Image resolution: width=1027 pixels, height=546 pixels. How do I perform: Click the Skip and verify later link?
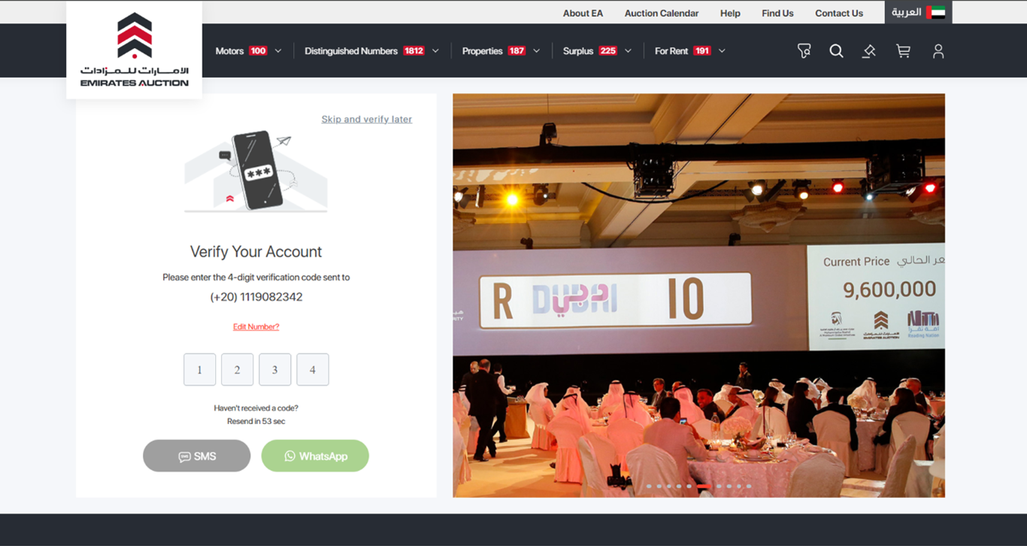coord(367,119)
